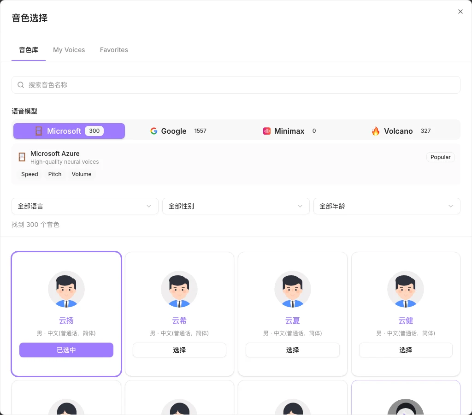Click the 云夏 voice name
The width and height of the screenshot is (472, 415).
[x=293, y=321]
